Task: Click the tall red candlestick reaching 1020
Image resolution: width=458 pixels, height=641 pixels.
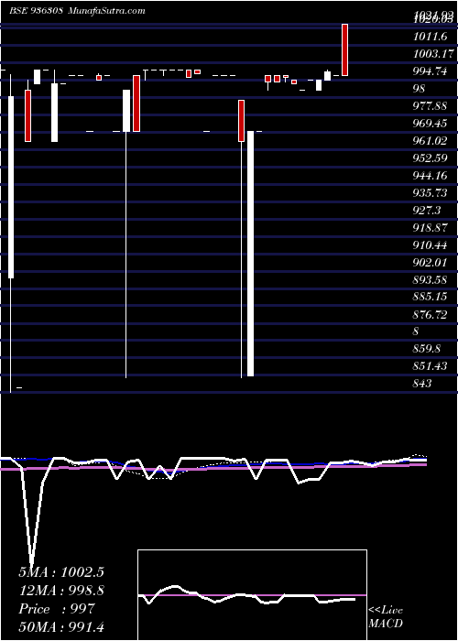Action: click(344, 49)
